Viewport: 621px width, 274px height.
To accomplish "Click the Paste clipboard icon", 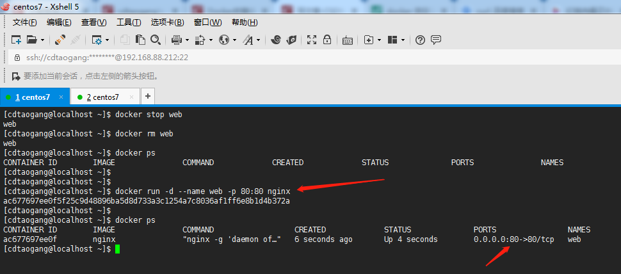I will click(140, 40).
